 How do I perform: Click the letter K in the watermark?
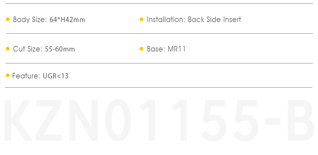[18, 120]
